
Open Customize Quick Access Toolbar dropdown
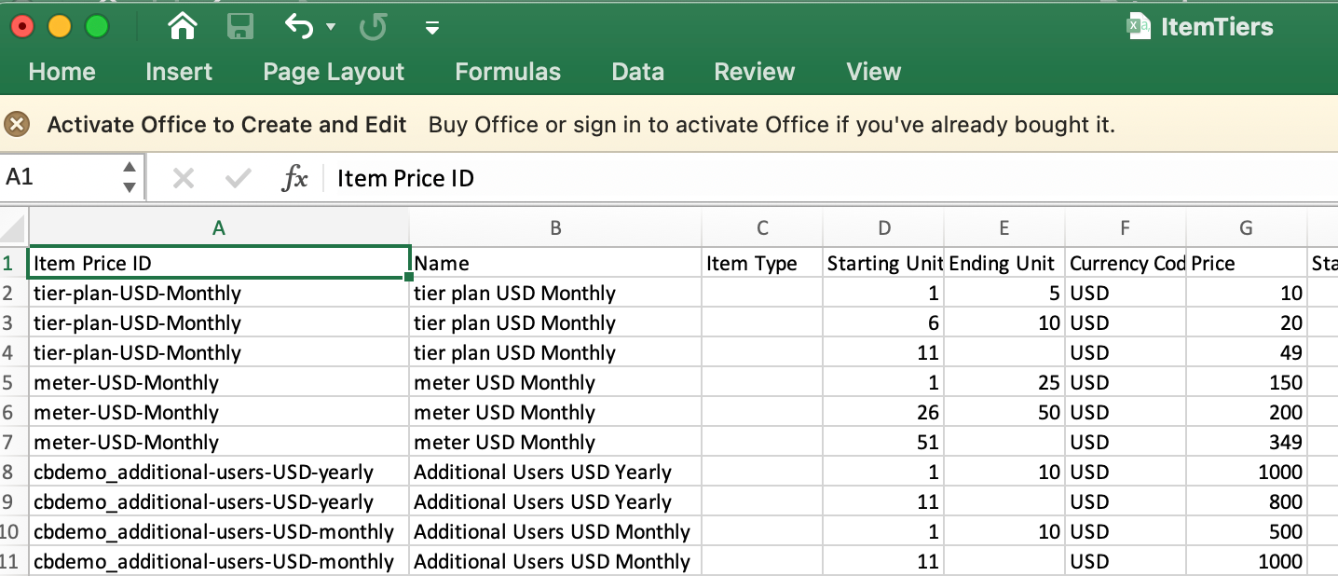(431, 28)
